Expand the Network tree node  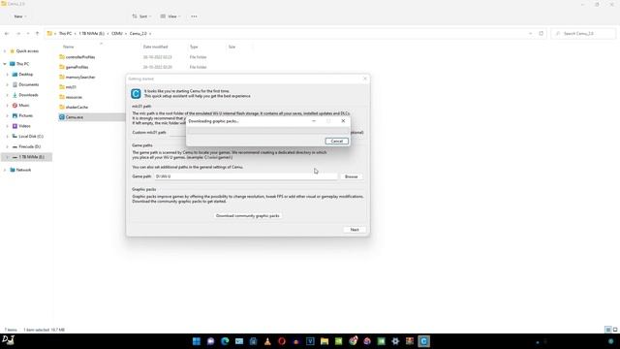[5, 170]
